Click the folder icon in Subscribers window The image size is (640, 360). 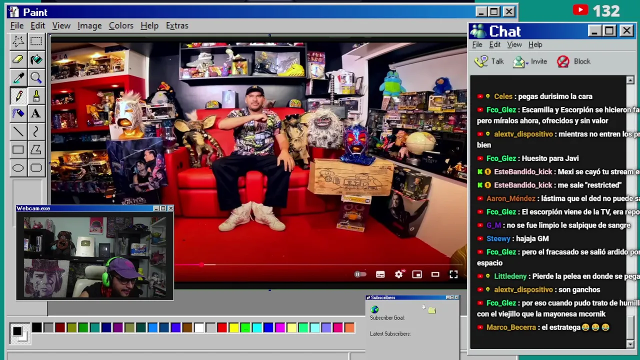coord(431,310)
